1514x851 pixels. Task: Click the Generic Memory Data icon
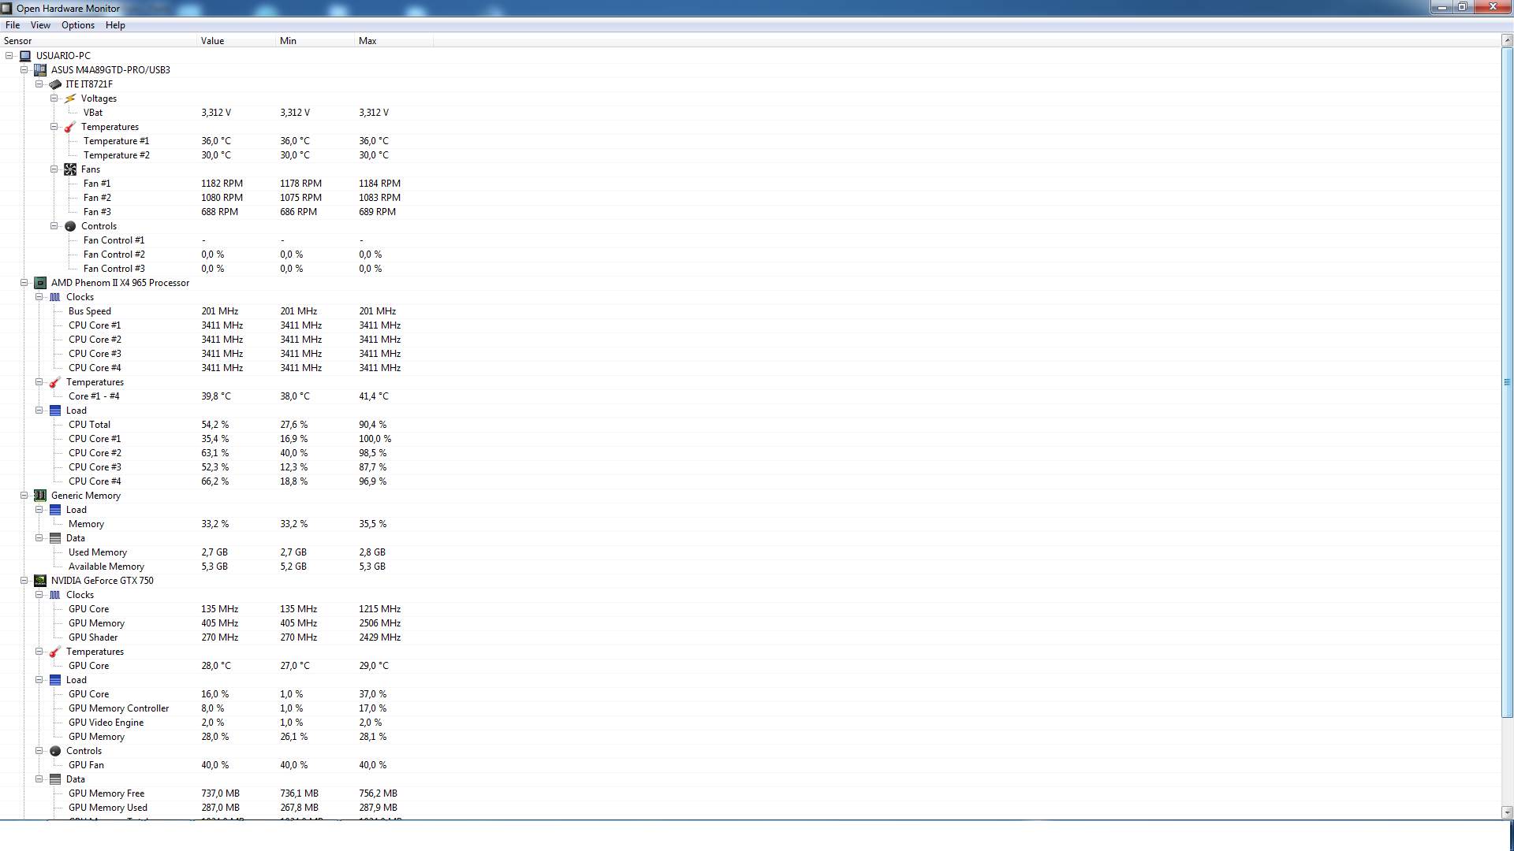point(55,538)
